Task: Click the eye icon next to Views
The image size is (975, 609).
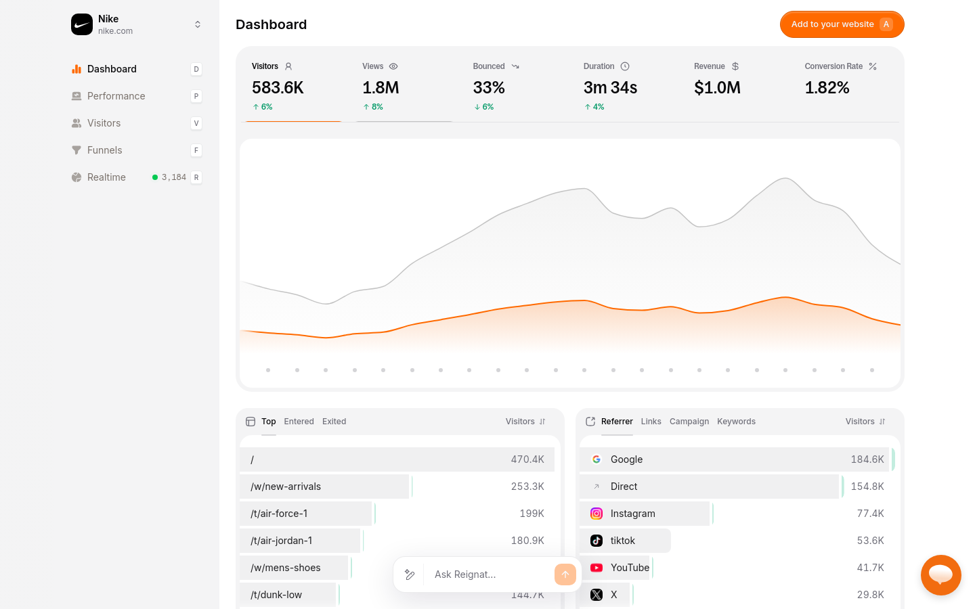Action: 393,66
